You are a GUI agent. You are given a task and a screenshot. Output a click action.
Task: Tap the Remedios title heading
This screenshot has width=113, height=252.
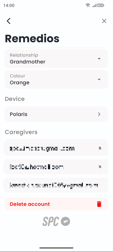(x=32, y=38)
